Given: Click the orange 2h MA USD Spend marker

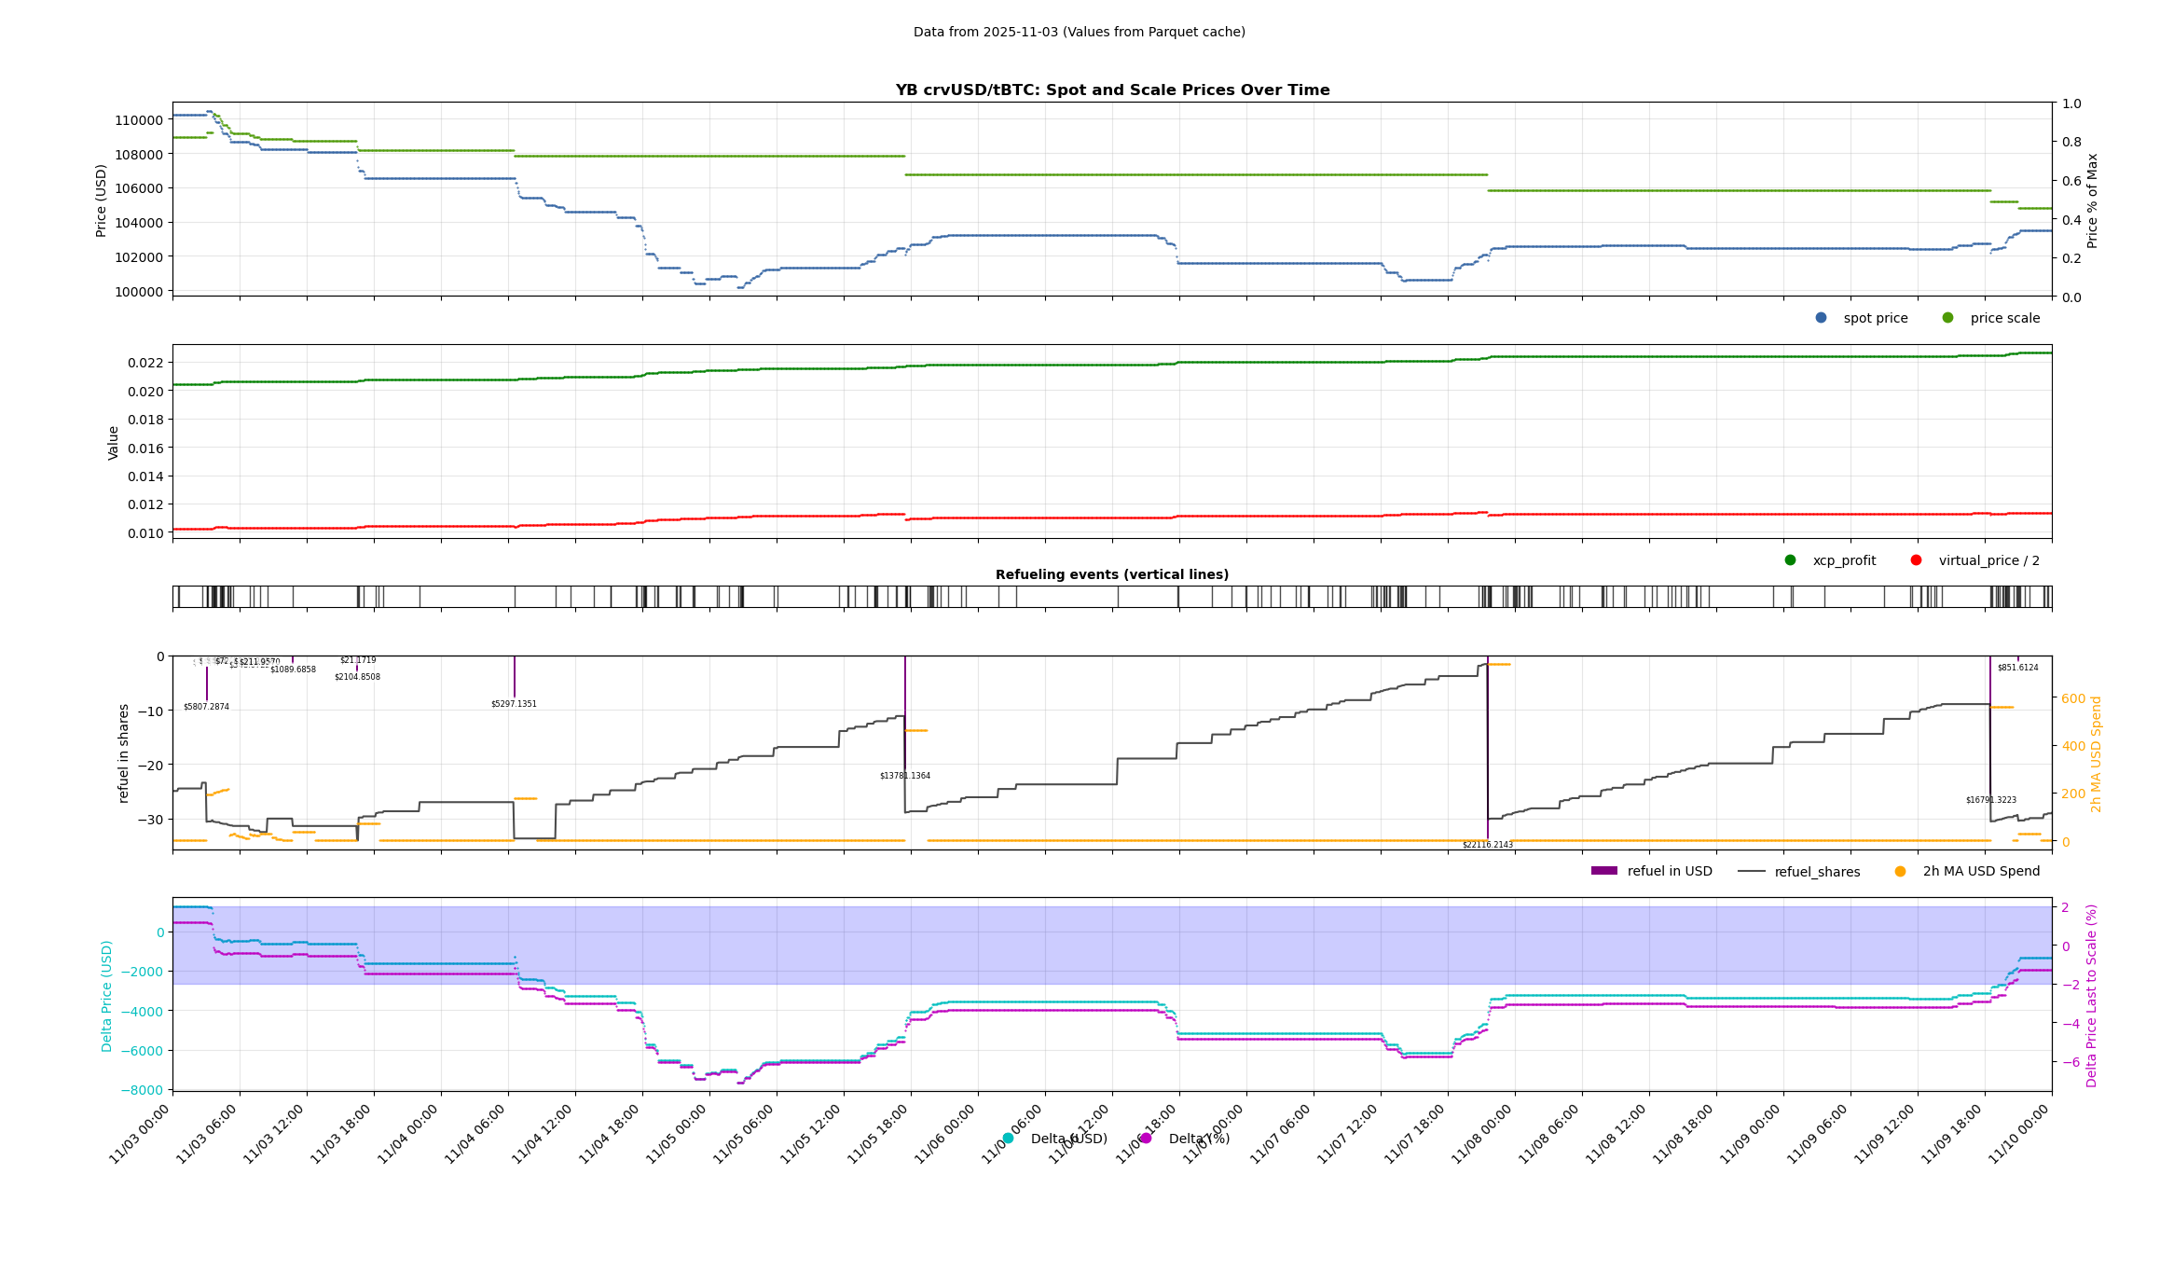Looking at the screenshot, I should point(1900,871).
